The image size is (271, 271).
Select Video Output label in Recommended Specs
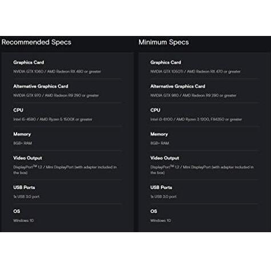click(27, 158)
